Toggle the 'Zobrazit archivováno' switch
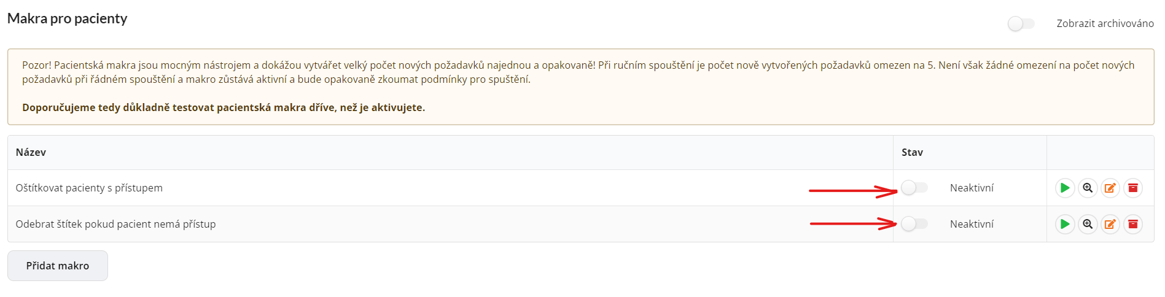1165x297 pixels. (1021, 23)
